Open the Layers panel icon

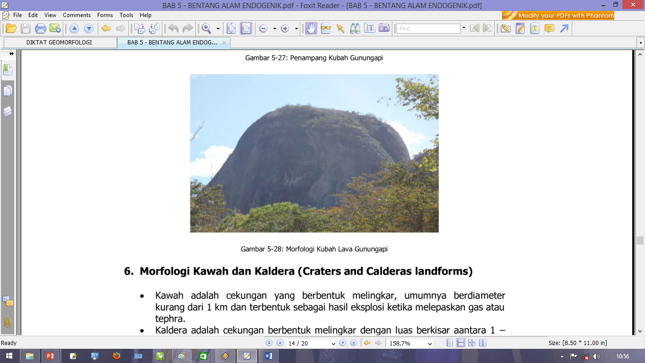(x=8, y=112)
